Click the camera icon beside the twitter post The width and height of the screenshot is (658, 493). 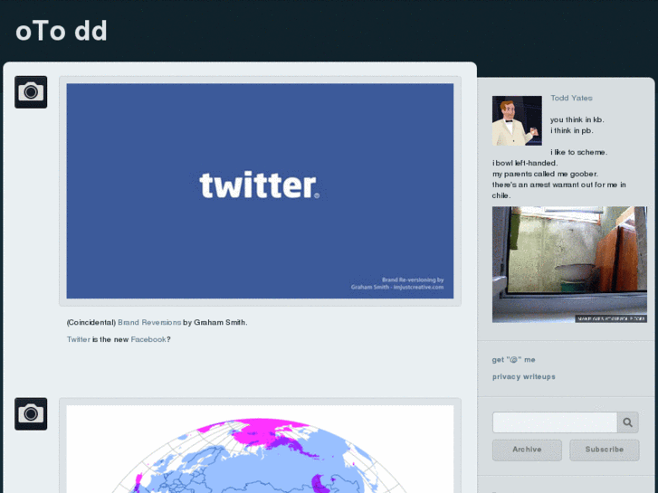pos(31,92)
